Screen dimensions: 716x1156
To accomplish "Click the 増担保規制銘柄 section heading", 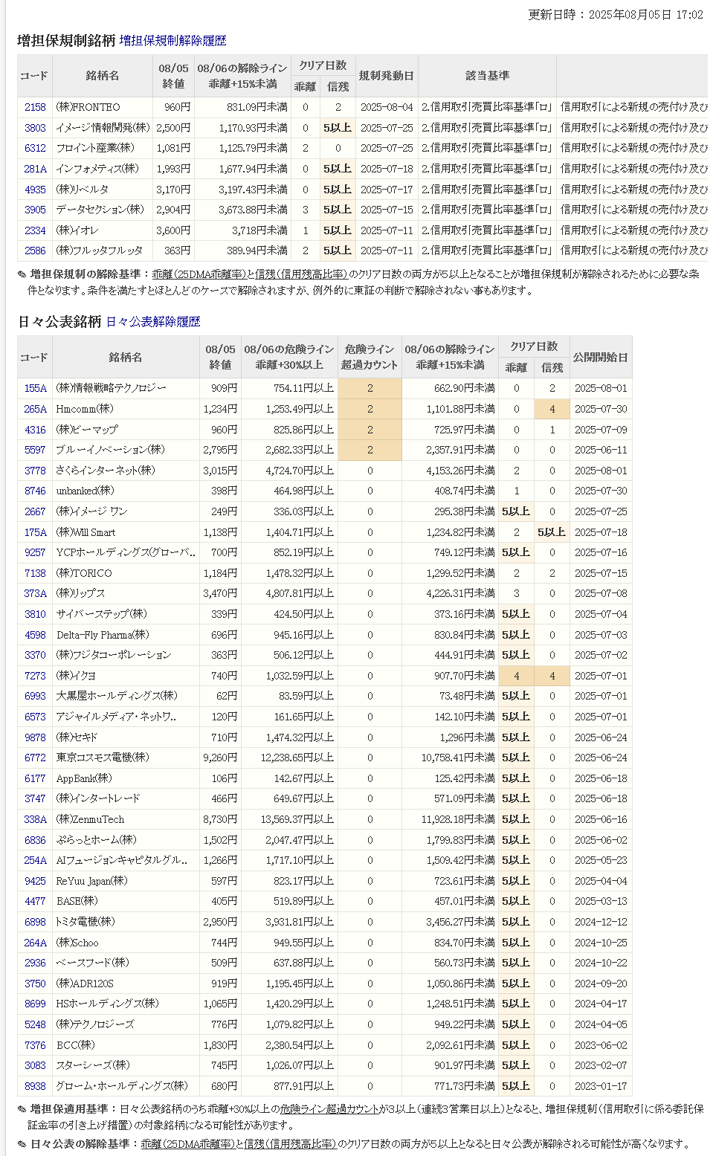I will point(66,41).
